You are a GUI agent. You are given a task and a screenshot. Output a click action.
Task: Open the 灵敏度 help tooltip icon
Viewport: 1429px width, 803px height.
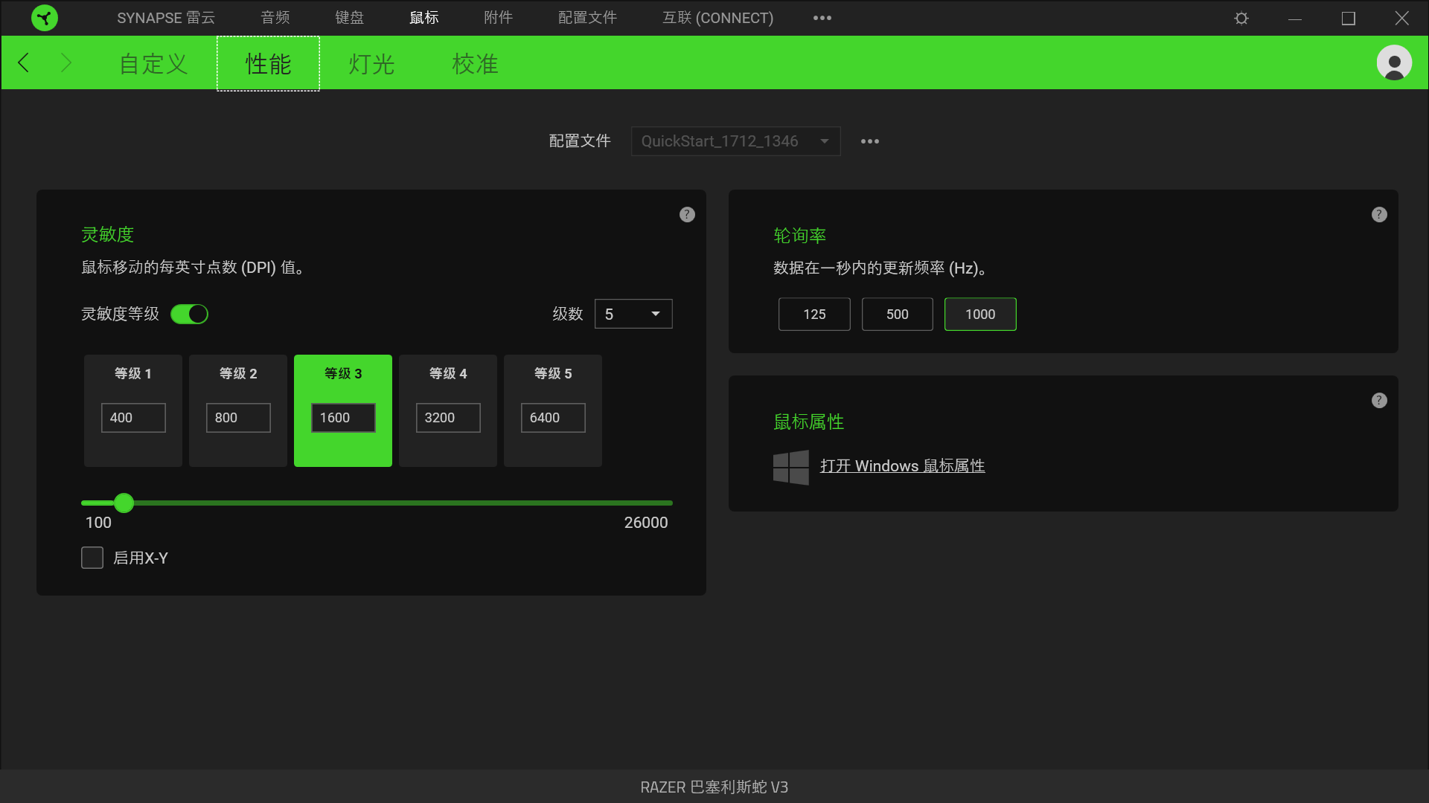pos(686,214)
